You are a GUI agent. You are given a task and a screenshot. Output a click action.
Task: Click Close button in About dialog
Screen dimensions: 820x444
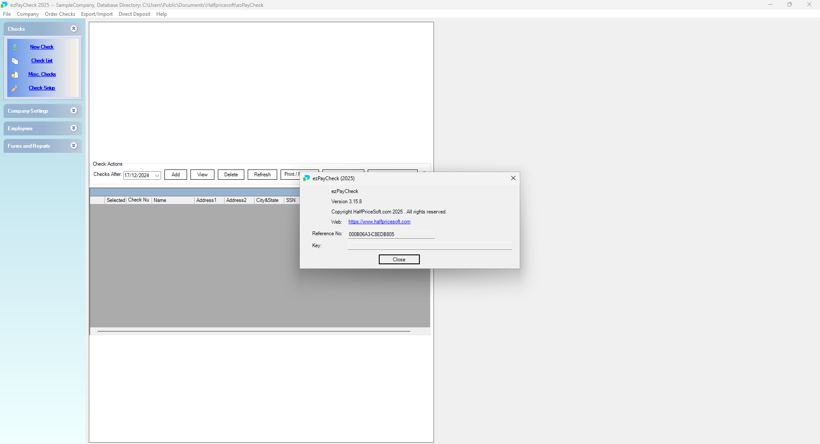[399, 260]
